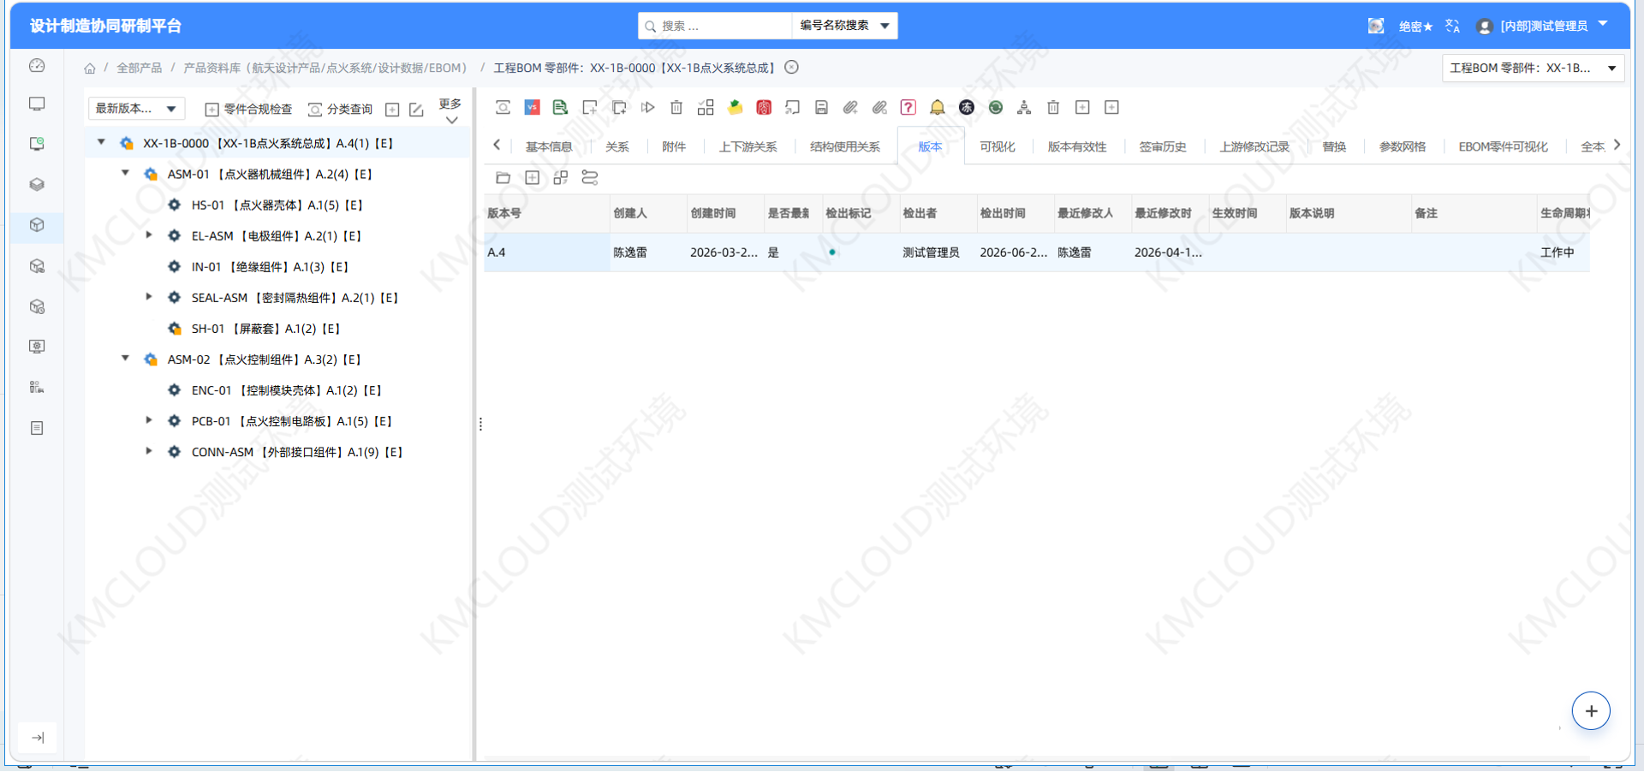This screenshot has width=1644, height=772.
Task: Click the play-forward toolbar icon
Action: [x=648, y=107]
